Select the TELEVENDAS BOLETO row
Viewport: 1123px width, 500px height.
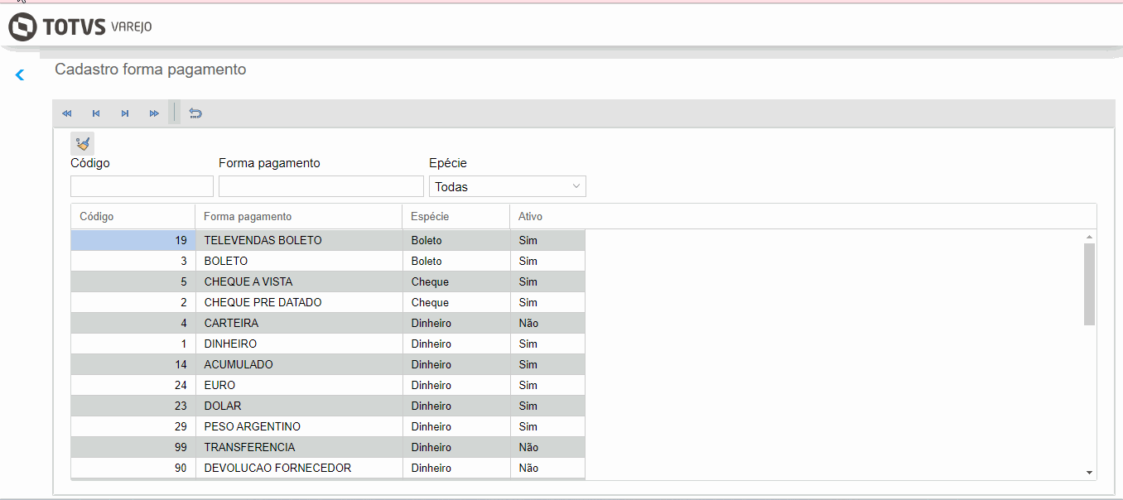coord(263,241)
